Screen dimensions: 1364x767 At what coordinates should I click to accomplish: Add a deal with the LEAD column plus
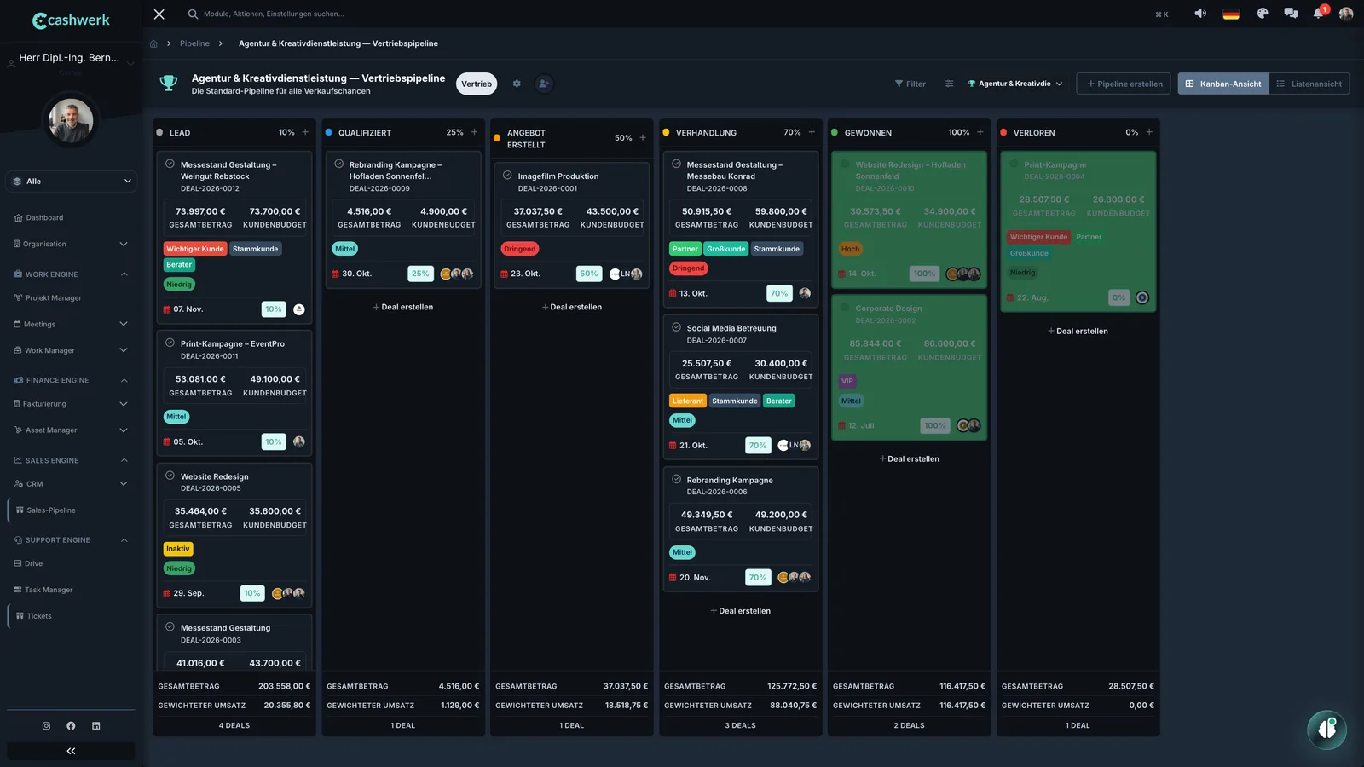(306, 132)
